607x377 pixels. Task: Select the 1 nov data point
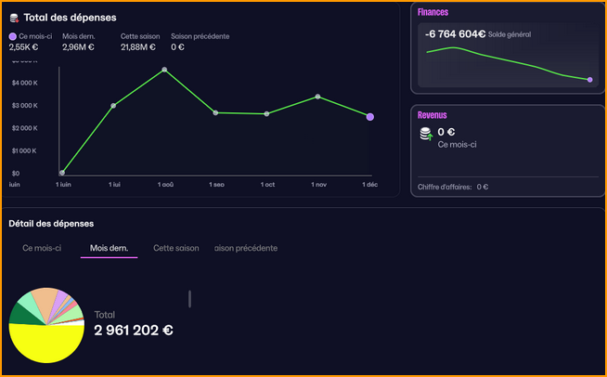coord(318,97)
